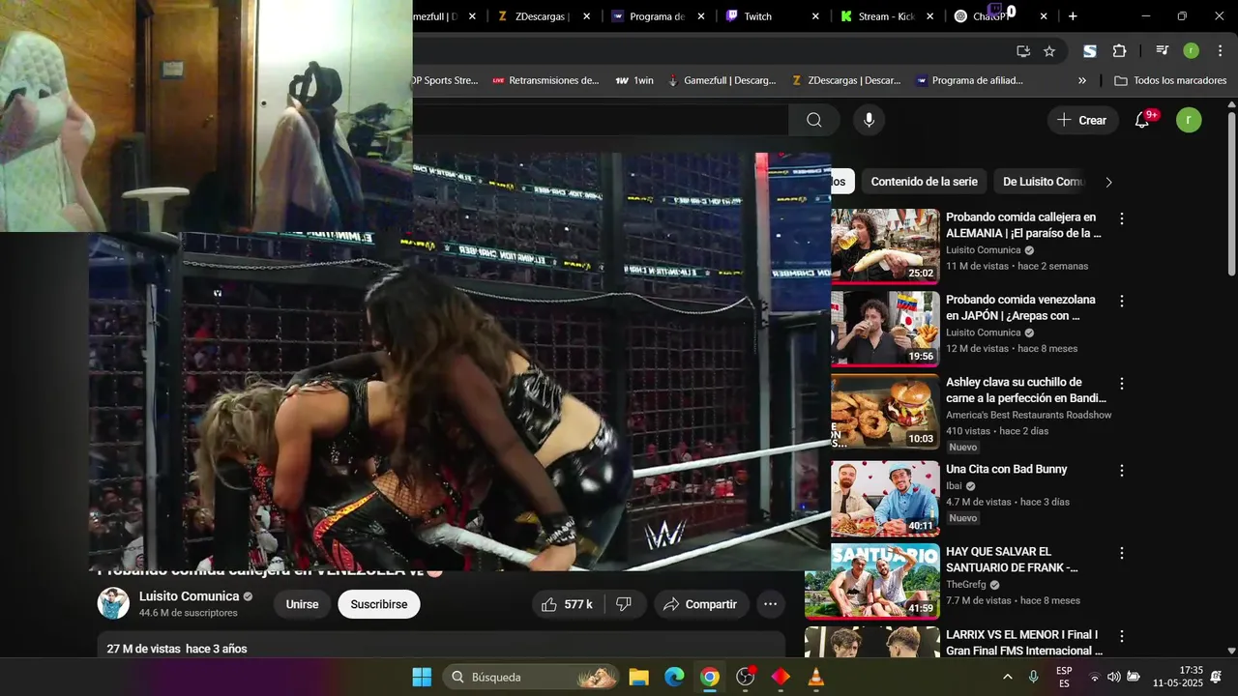Open OBS Studio from taskbar

point(746,677)
